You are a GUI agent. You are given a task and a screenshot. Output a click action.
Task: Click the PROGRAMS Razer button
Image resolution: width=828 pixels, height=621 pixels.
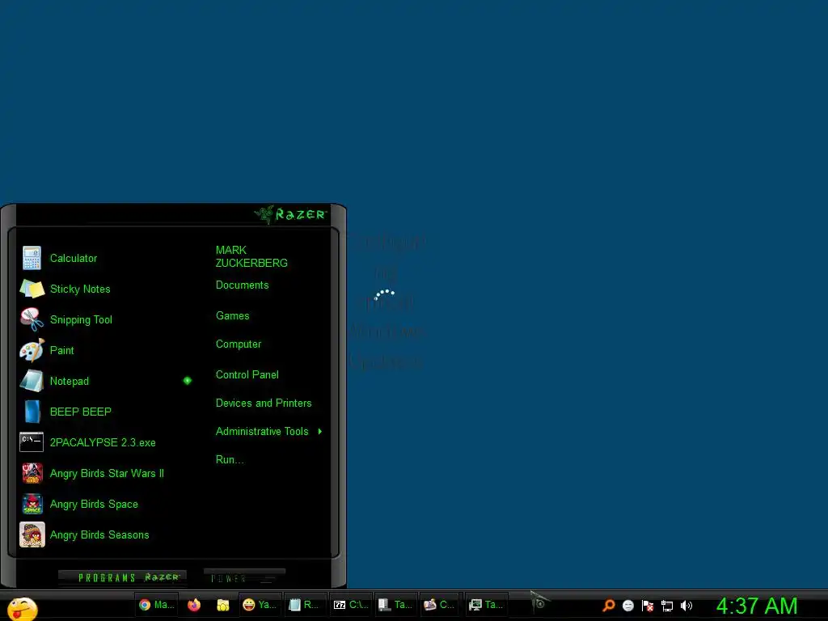[123, 577]
